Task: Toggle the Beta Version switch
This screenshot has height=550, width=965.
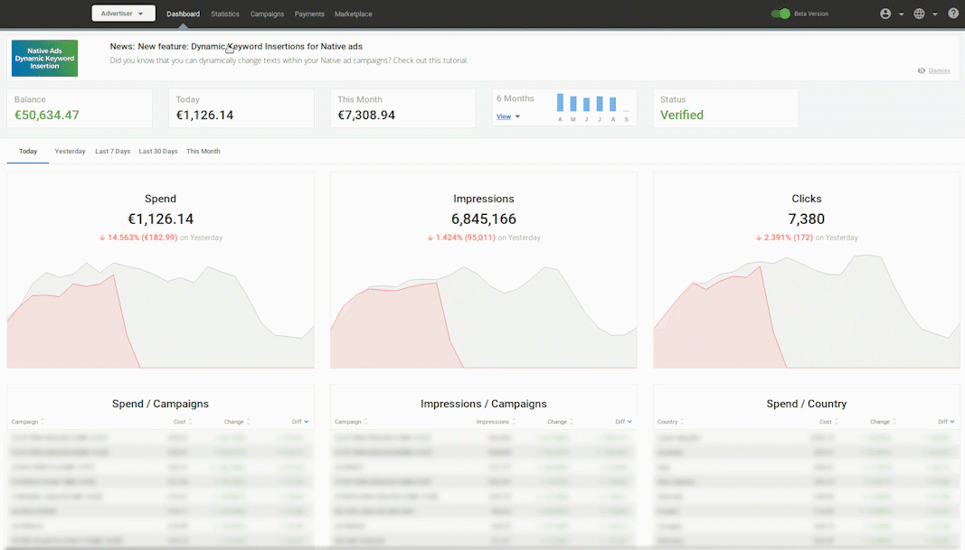Action: (x=780, y=14)
